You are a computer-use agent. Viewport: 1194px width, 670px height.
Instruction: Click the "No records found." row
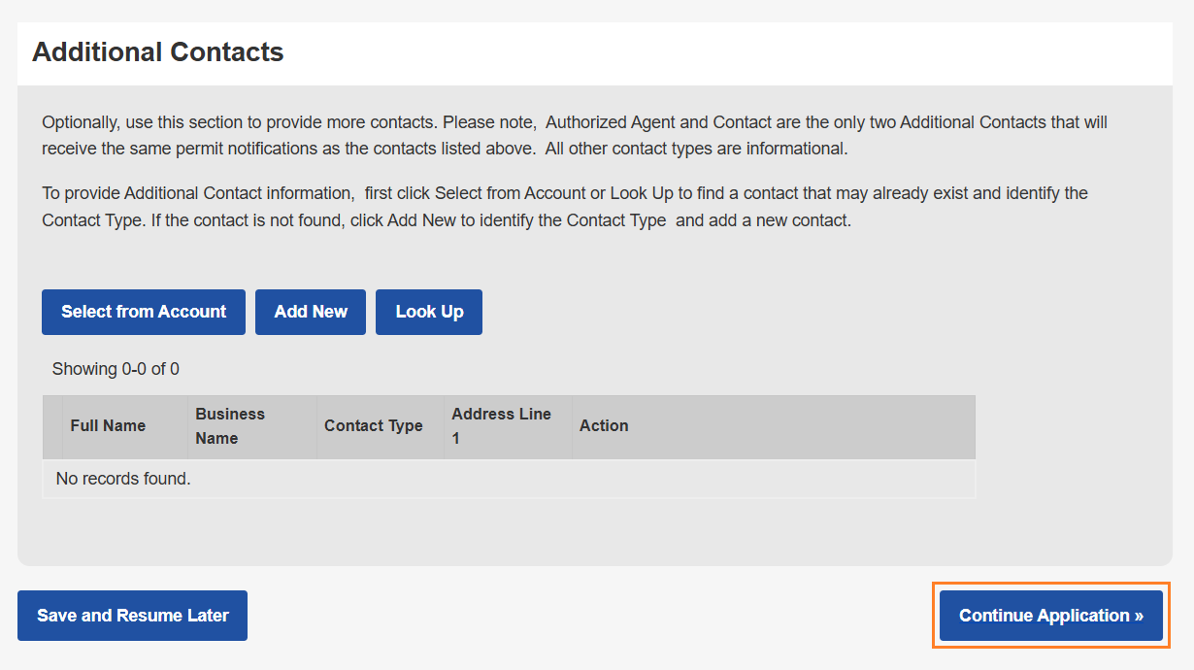pyautogui.click(x=123, y=479)
